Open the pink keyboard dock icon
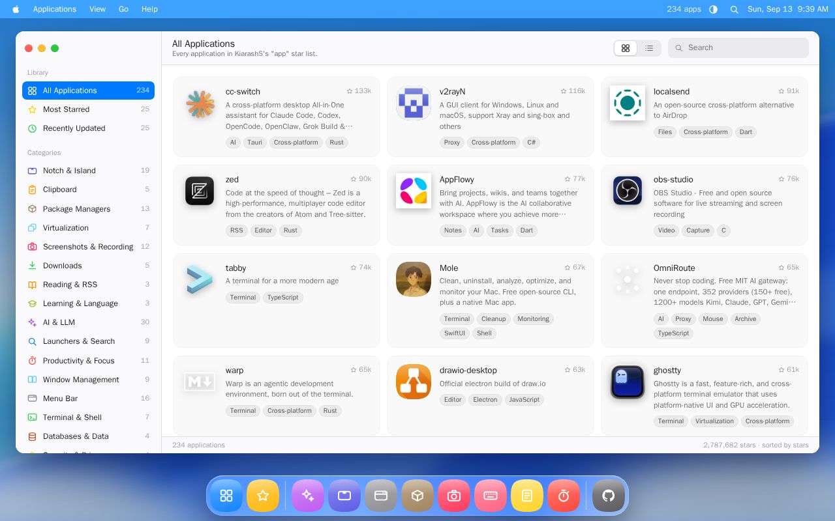The image size is (835, 521). tap(491, 496)
